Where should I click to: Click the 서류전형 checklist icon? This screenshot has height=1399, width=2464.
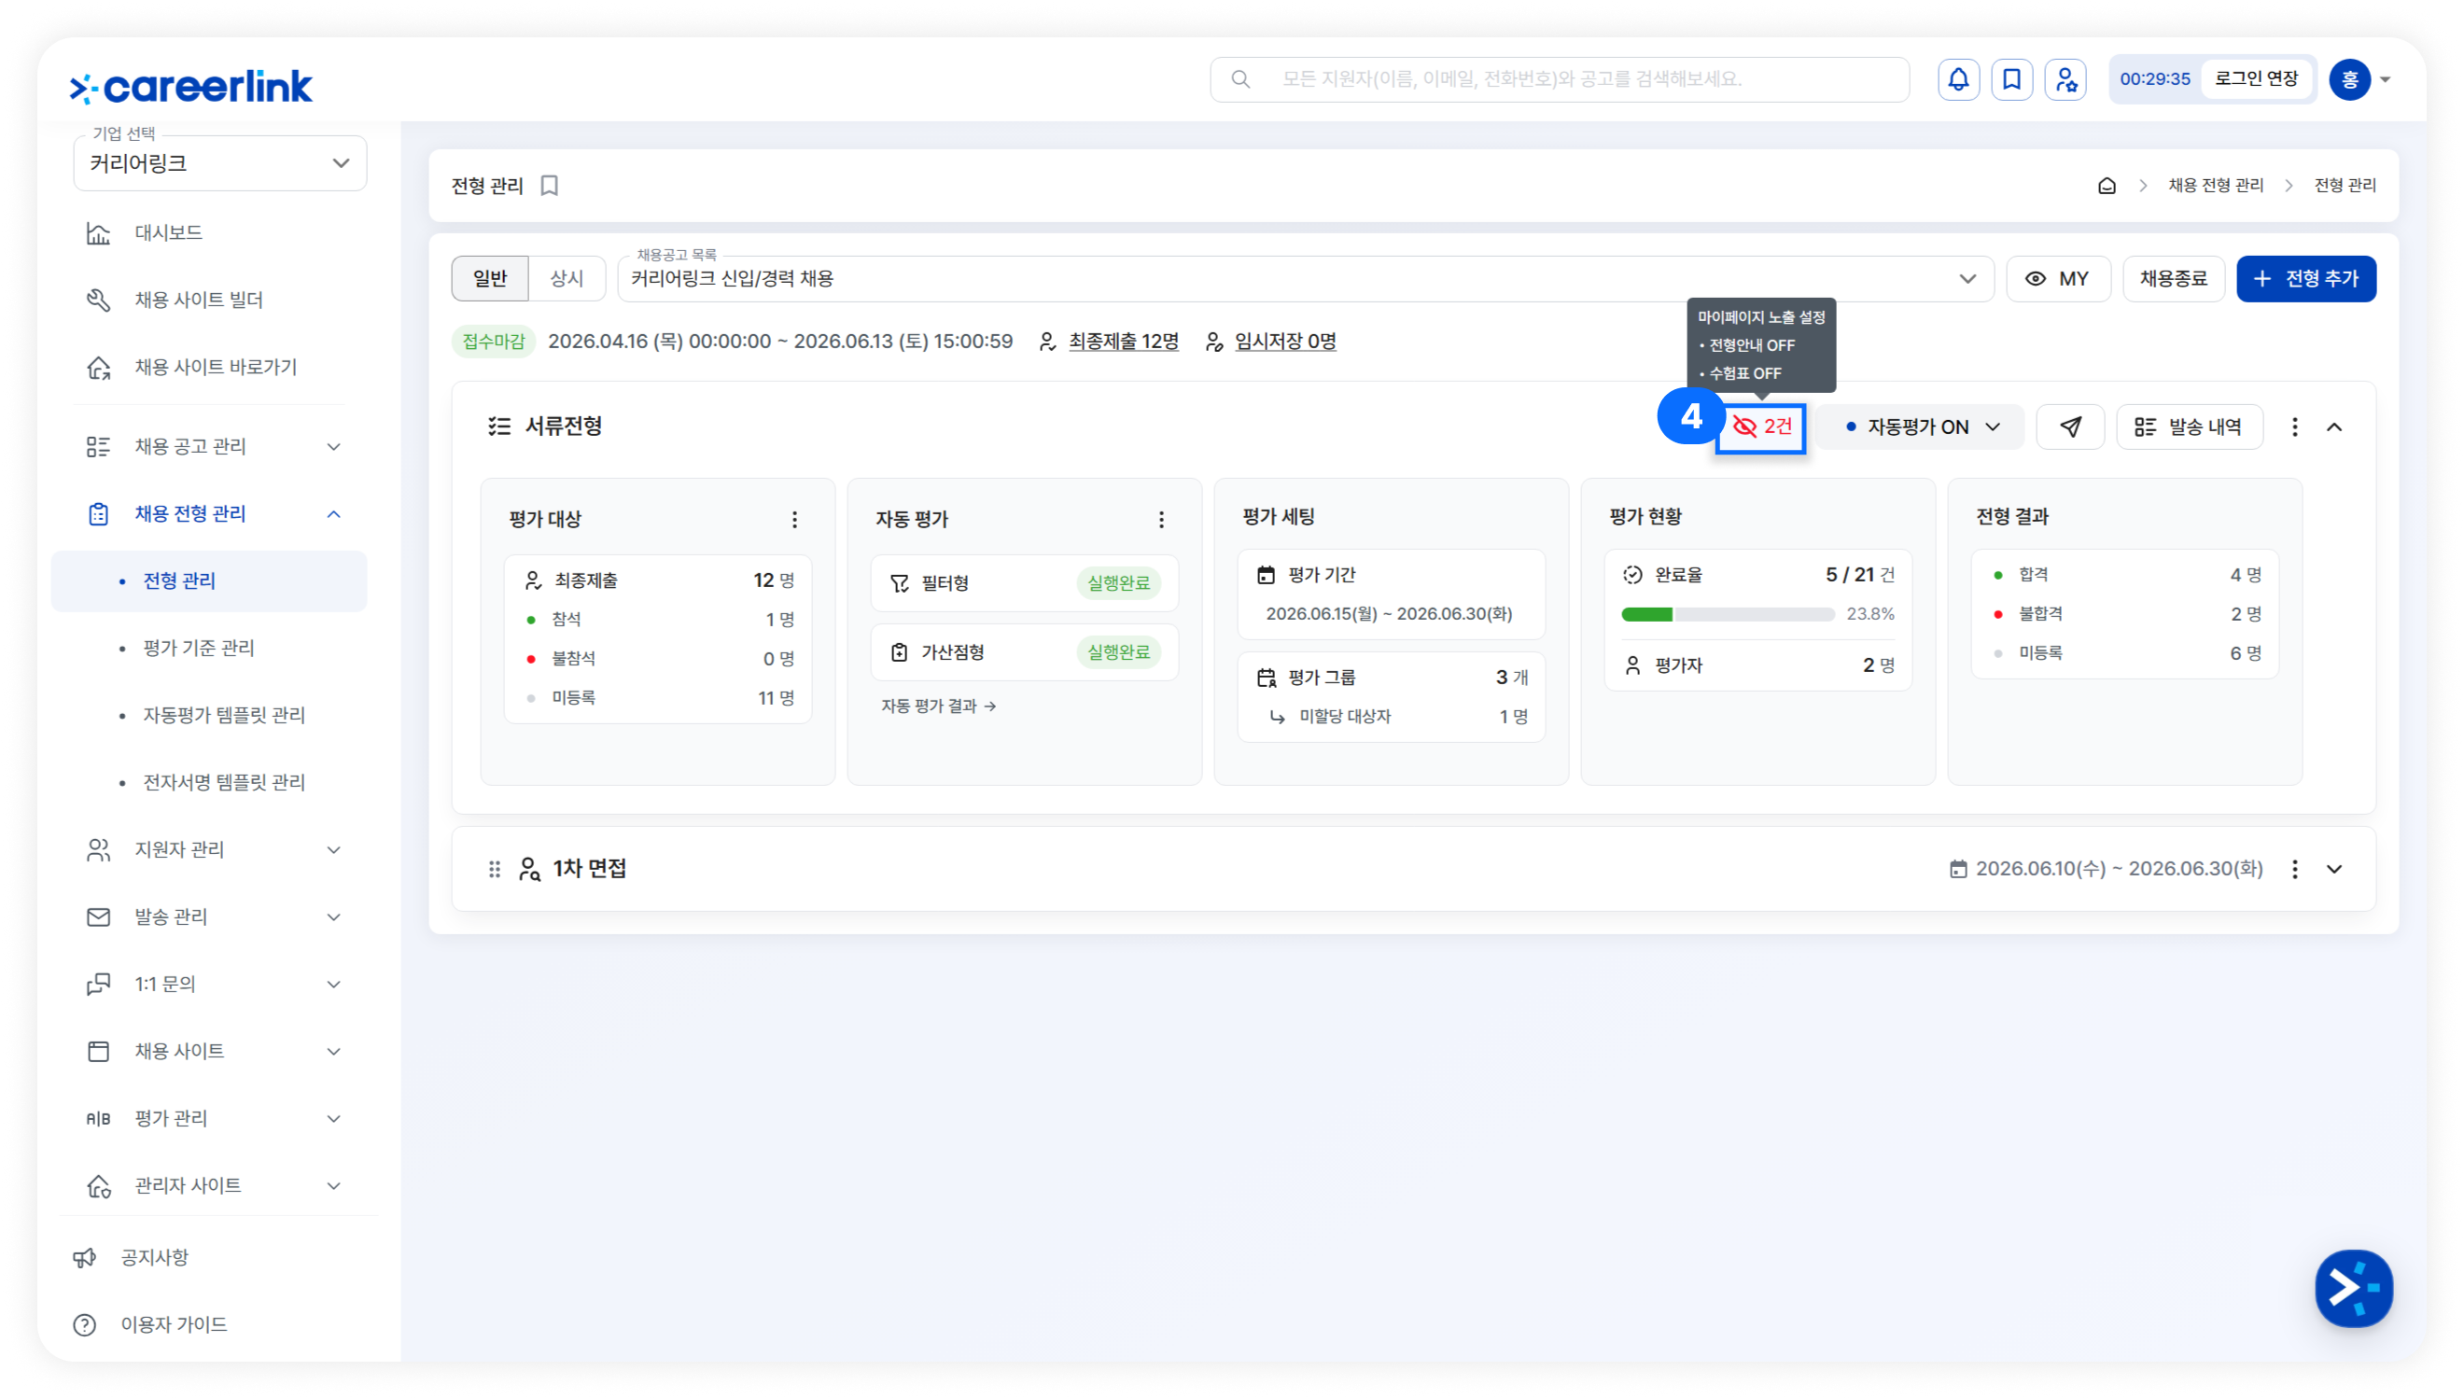point(498,426)
